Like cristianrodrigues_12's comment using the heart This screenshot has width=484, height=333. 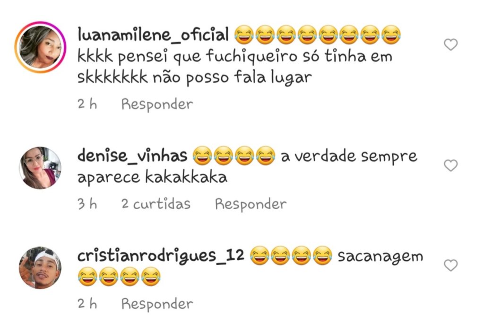click(450, 265)
